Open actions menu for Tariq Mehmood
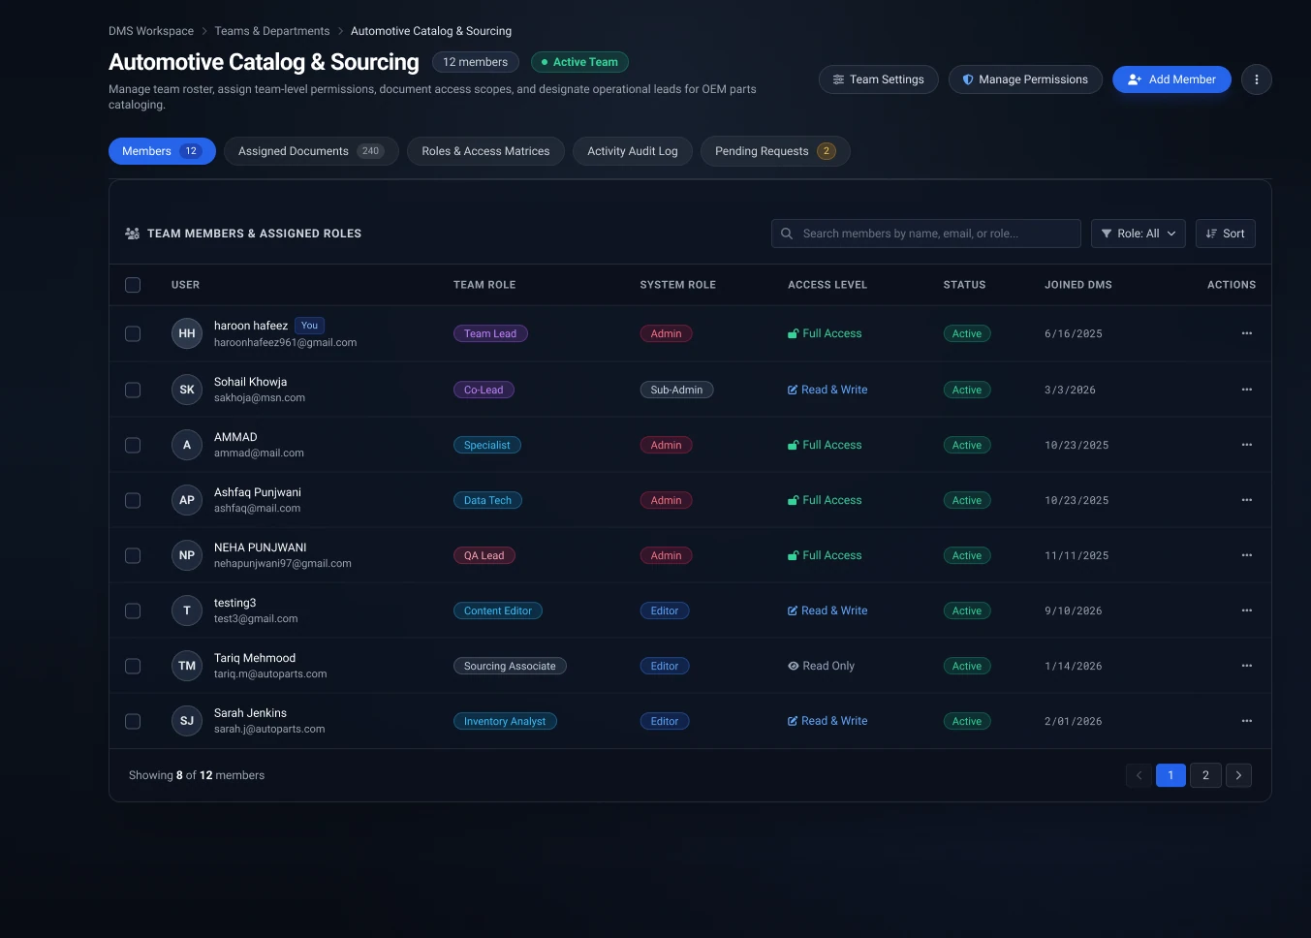 click(x=1247, y=666)
